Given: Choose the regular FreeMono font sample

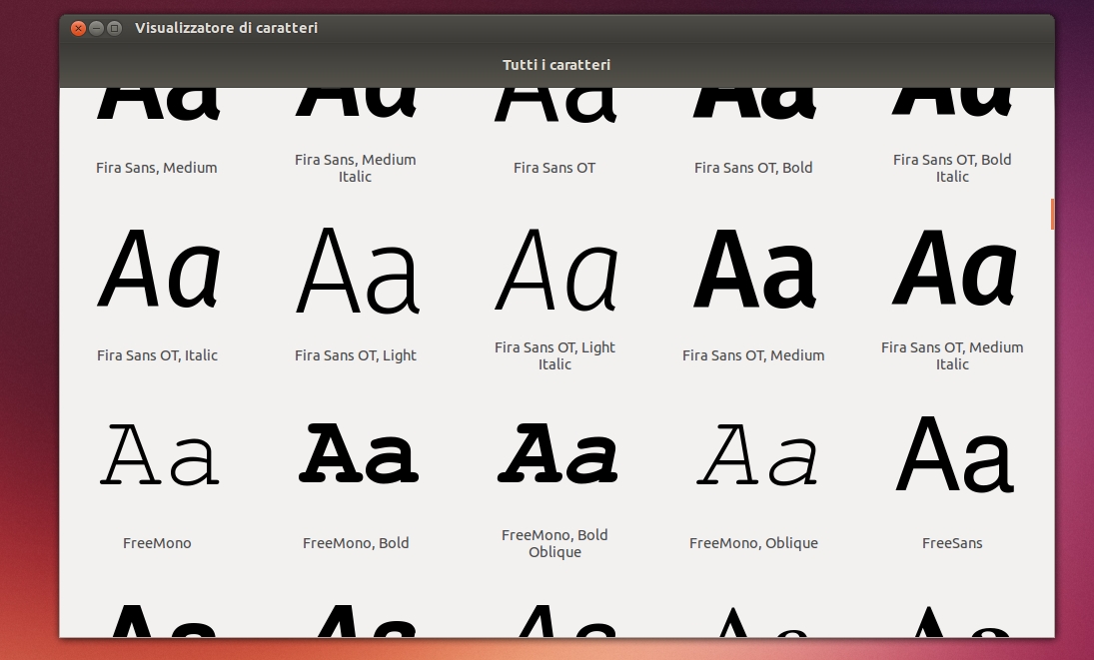Looking at the screenshot, I should click(159, 455).
